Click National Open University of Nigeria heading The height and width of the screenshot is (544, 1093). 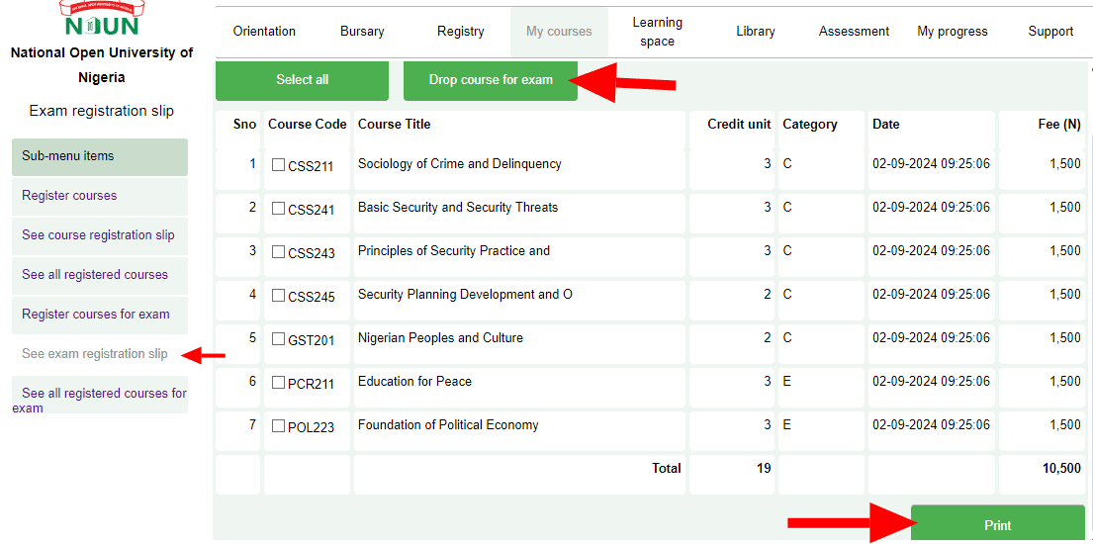tap(102, 65)
